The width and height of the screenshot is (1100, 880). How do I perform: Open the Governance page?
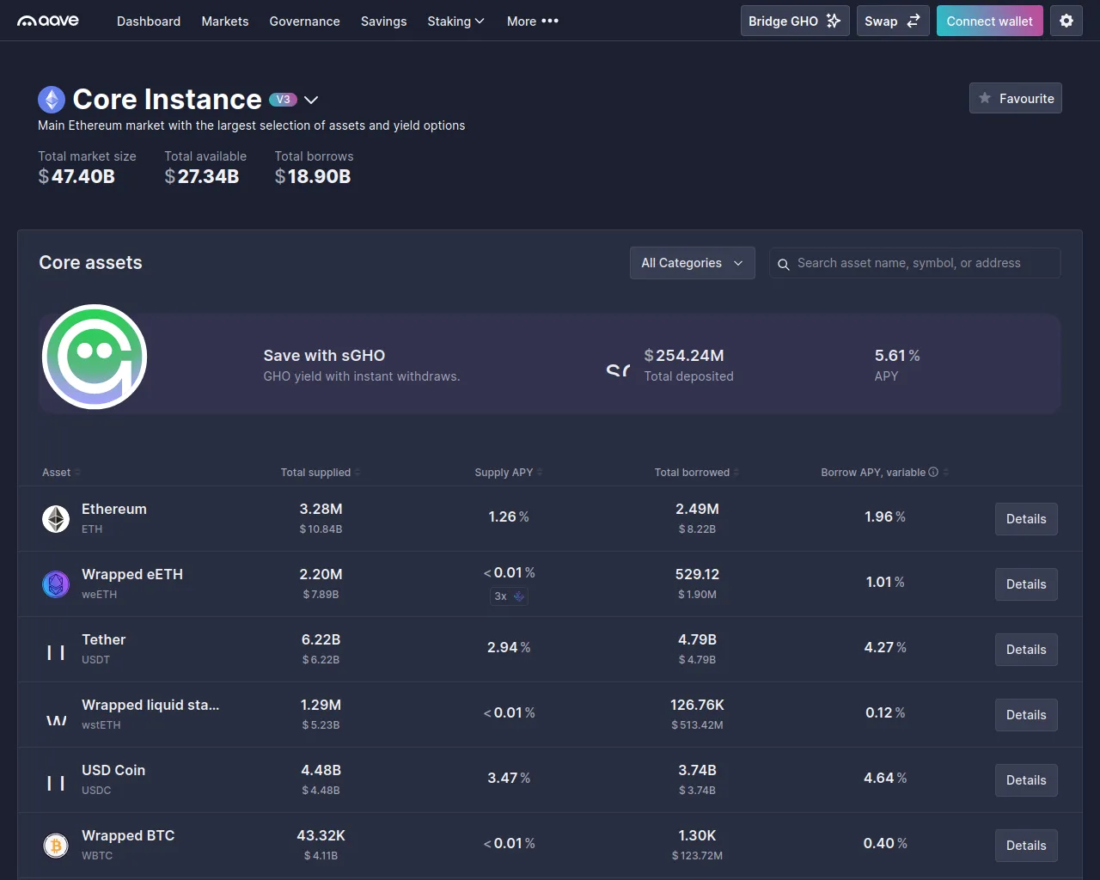pyautogui.click(x=304, y=21)
